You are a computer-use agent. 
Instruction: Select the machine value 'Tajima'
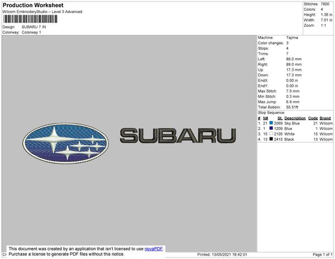[x=292, y=37]
